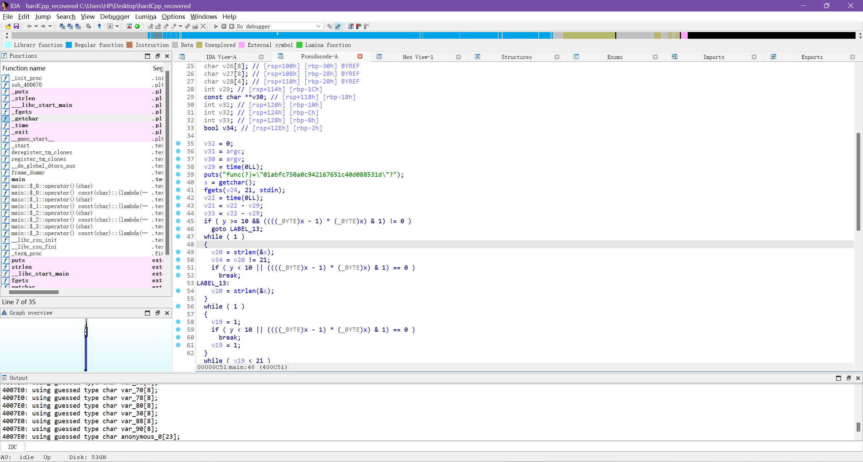Viewport: 863px width, 462px height.
Task: Click the pause process button
Action: coord(224,26)
